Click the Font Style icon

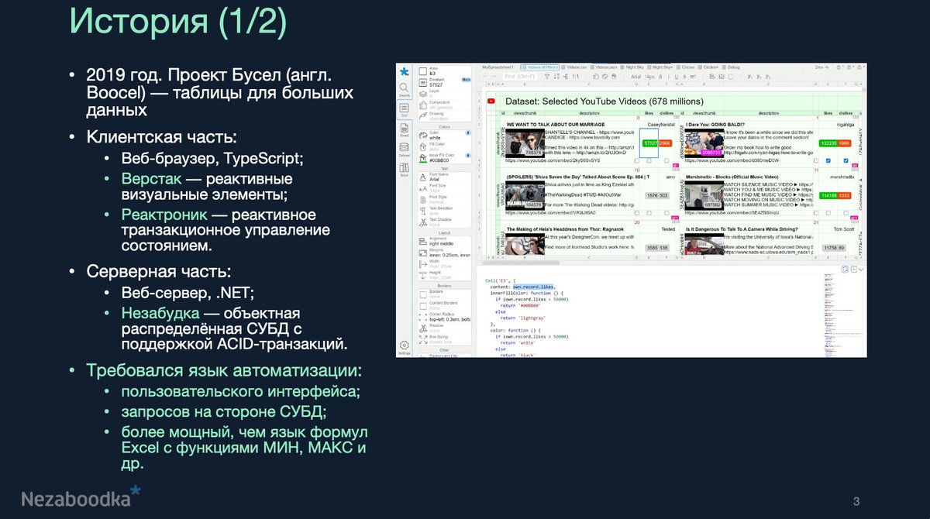(423, 200)
